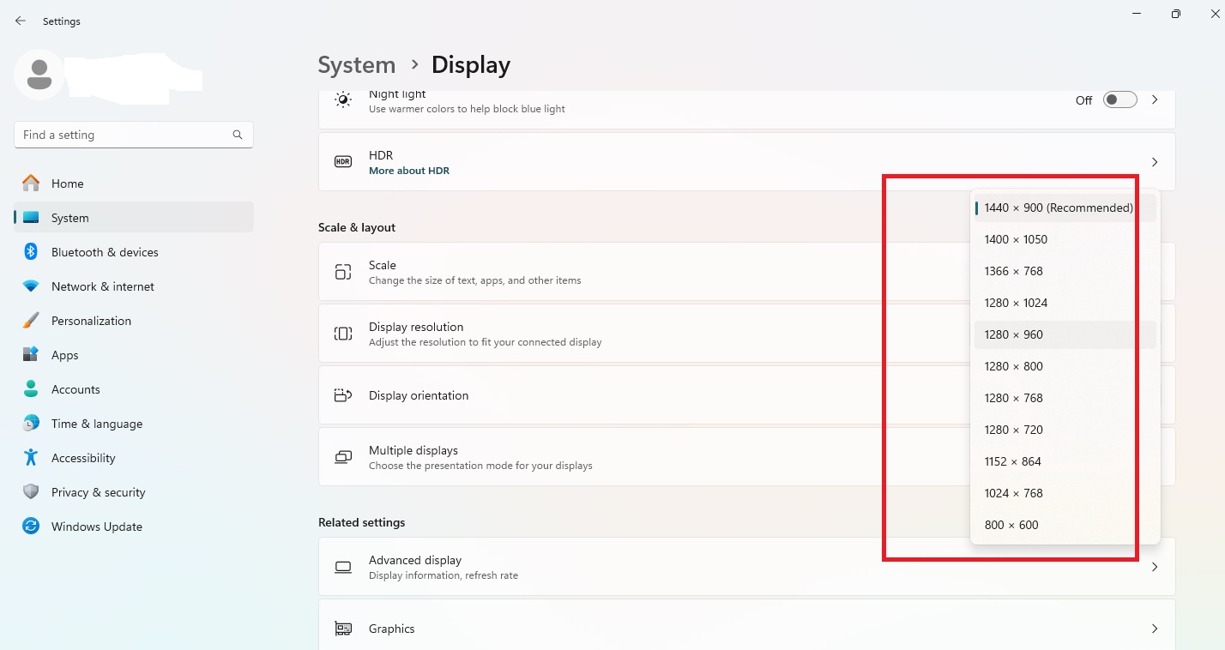Click the Privacy shield icon
Screen dimensions: 1225x650
click(31, 492)
